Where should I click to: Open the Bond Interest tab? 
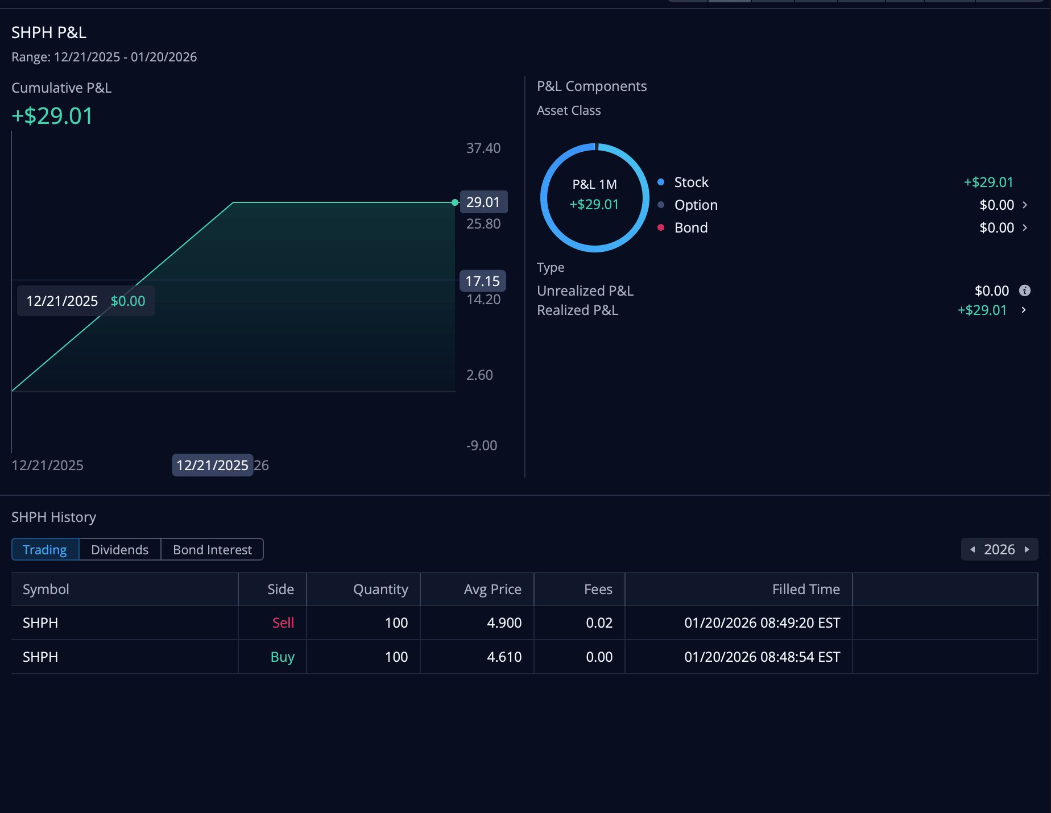point(212,550)
